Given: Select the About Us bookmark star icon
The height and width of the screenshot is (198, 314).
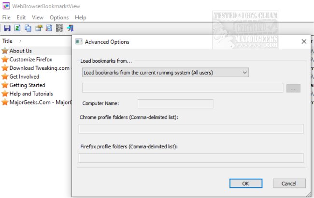Looking at the screenshot, I should coord(5,51).
